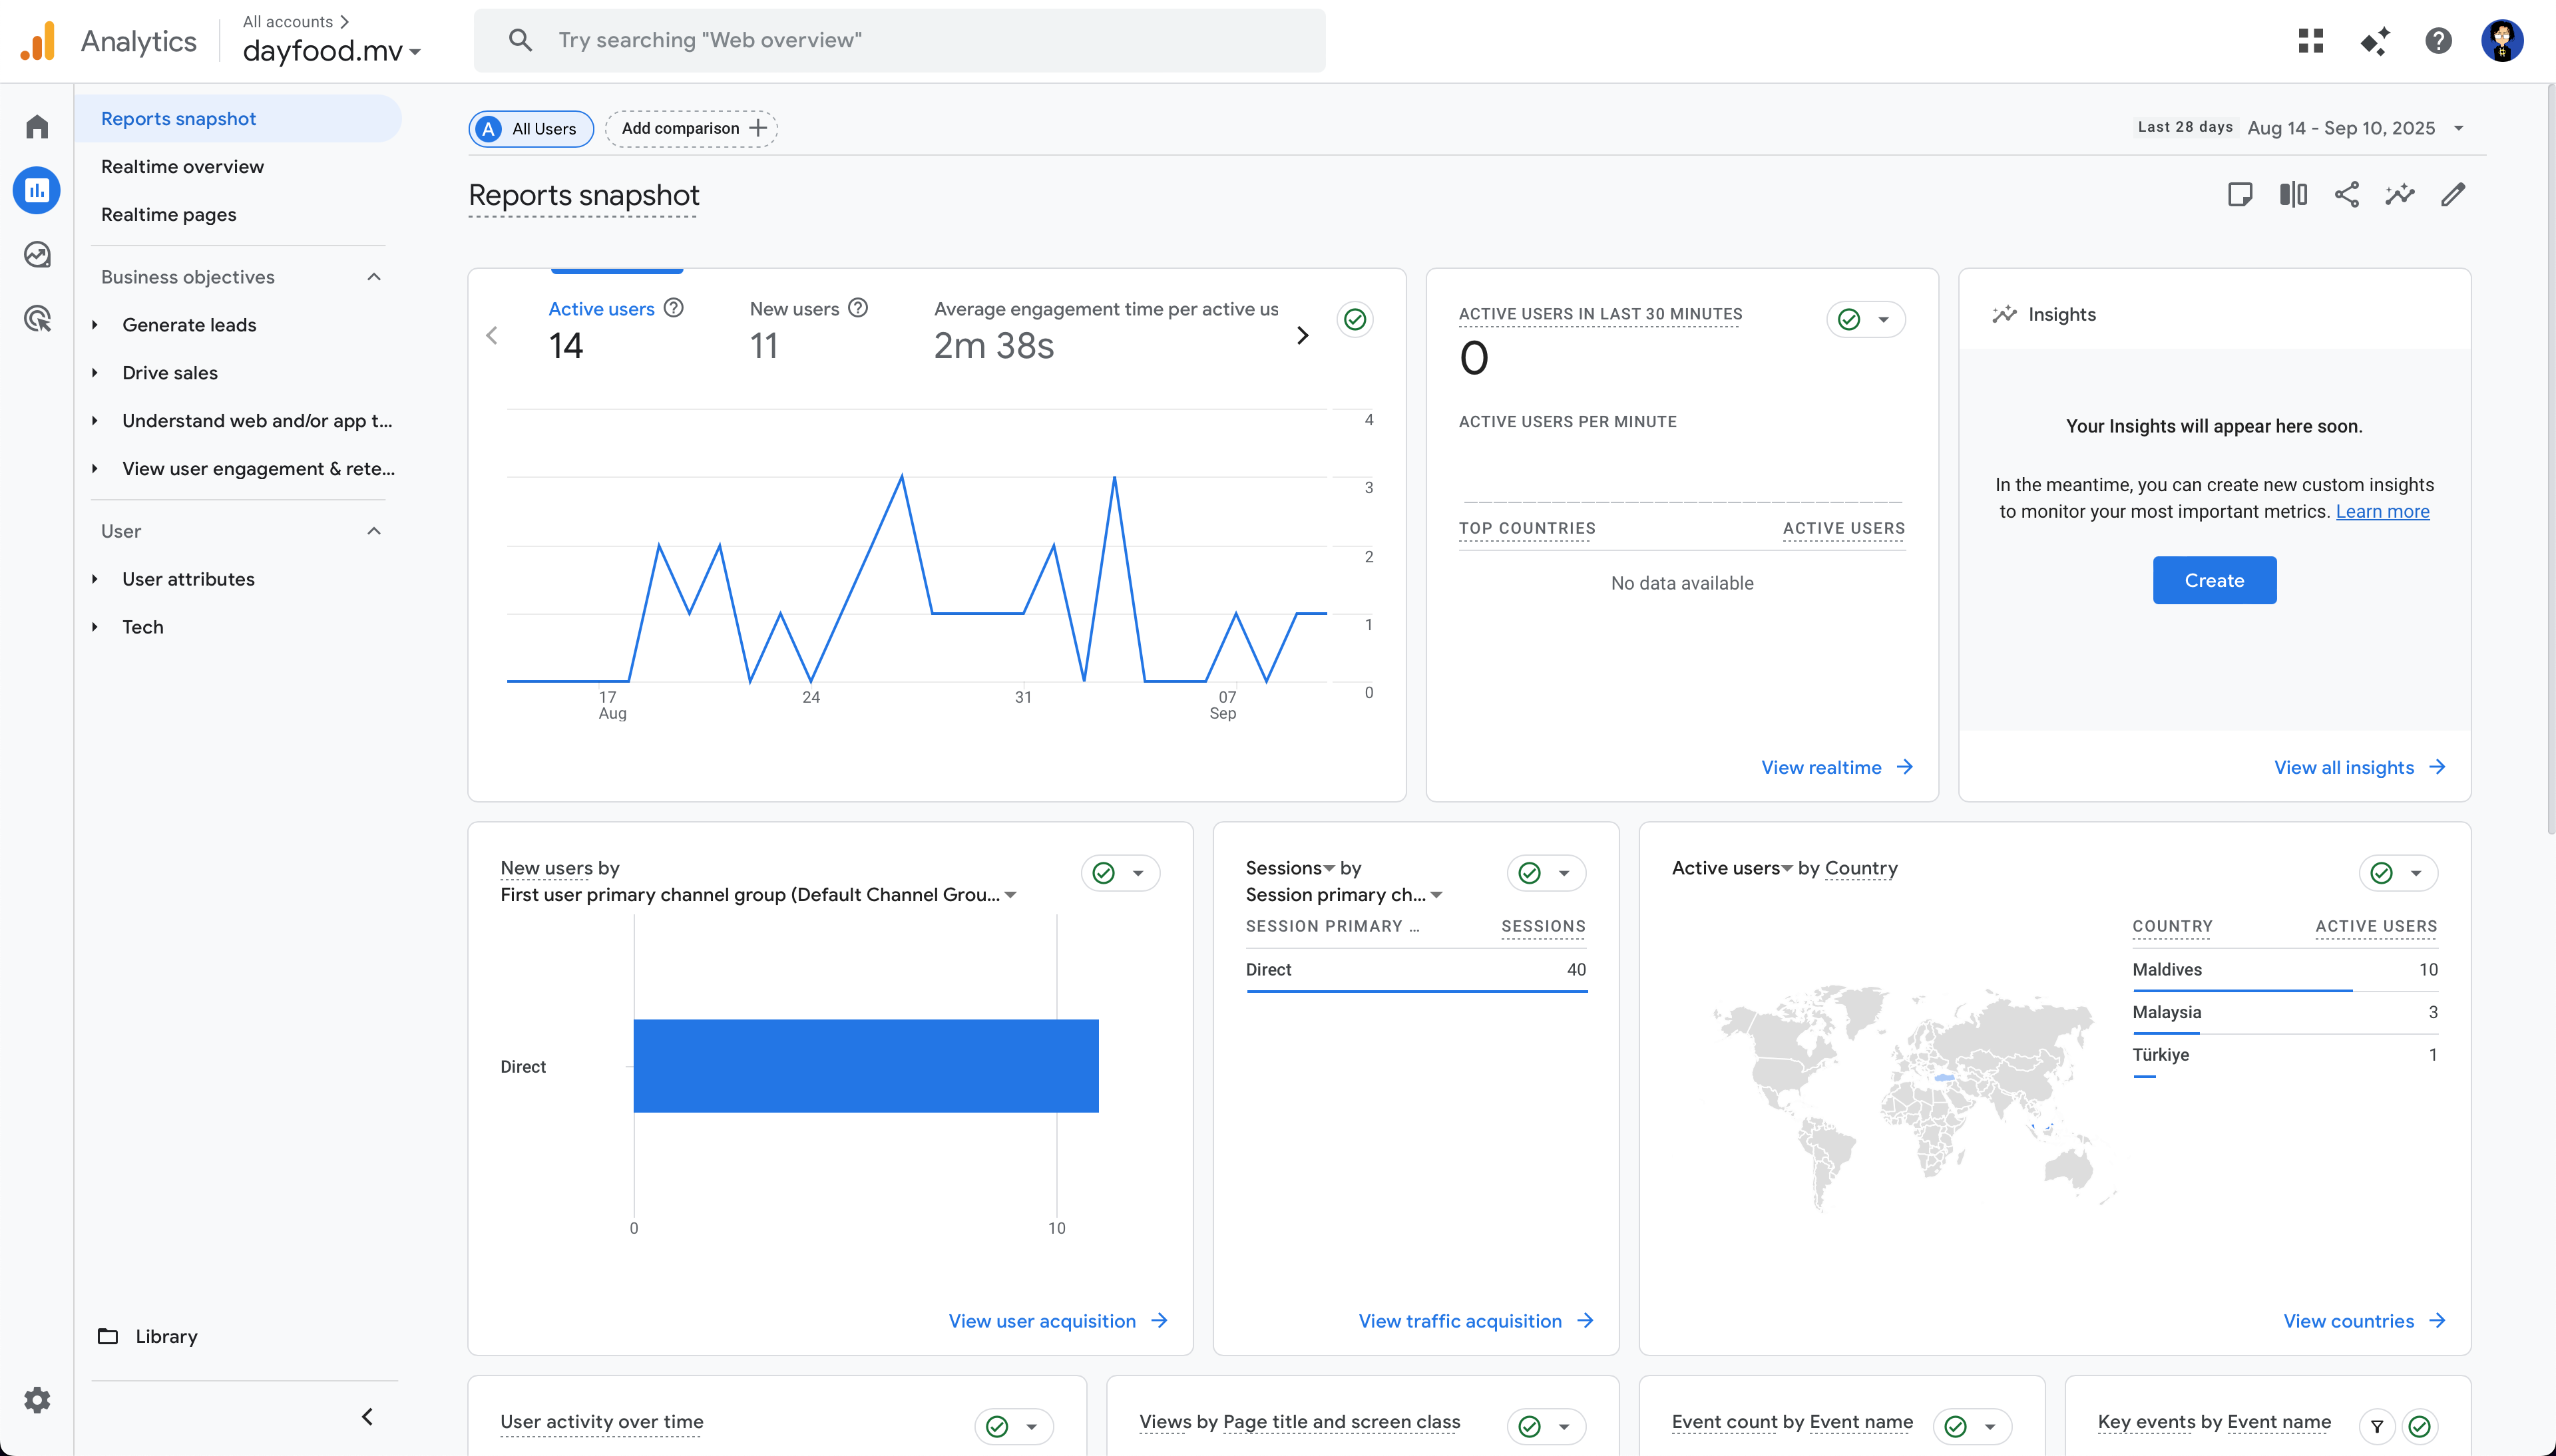Open the Home icon in left rail
Image resolution: width=2556 pixels, height=1456 pixels.
[37, 127]
